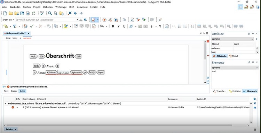Close the Unbenannt2.dita editor tab
The width and height of the screenshot is (261, 133).
(29, 33)
